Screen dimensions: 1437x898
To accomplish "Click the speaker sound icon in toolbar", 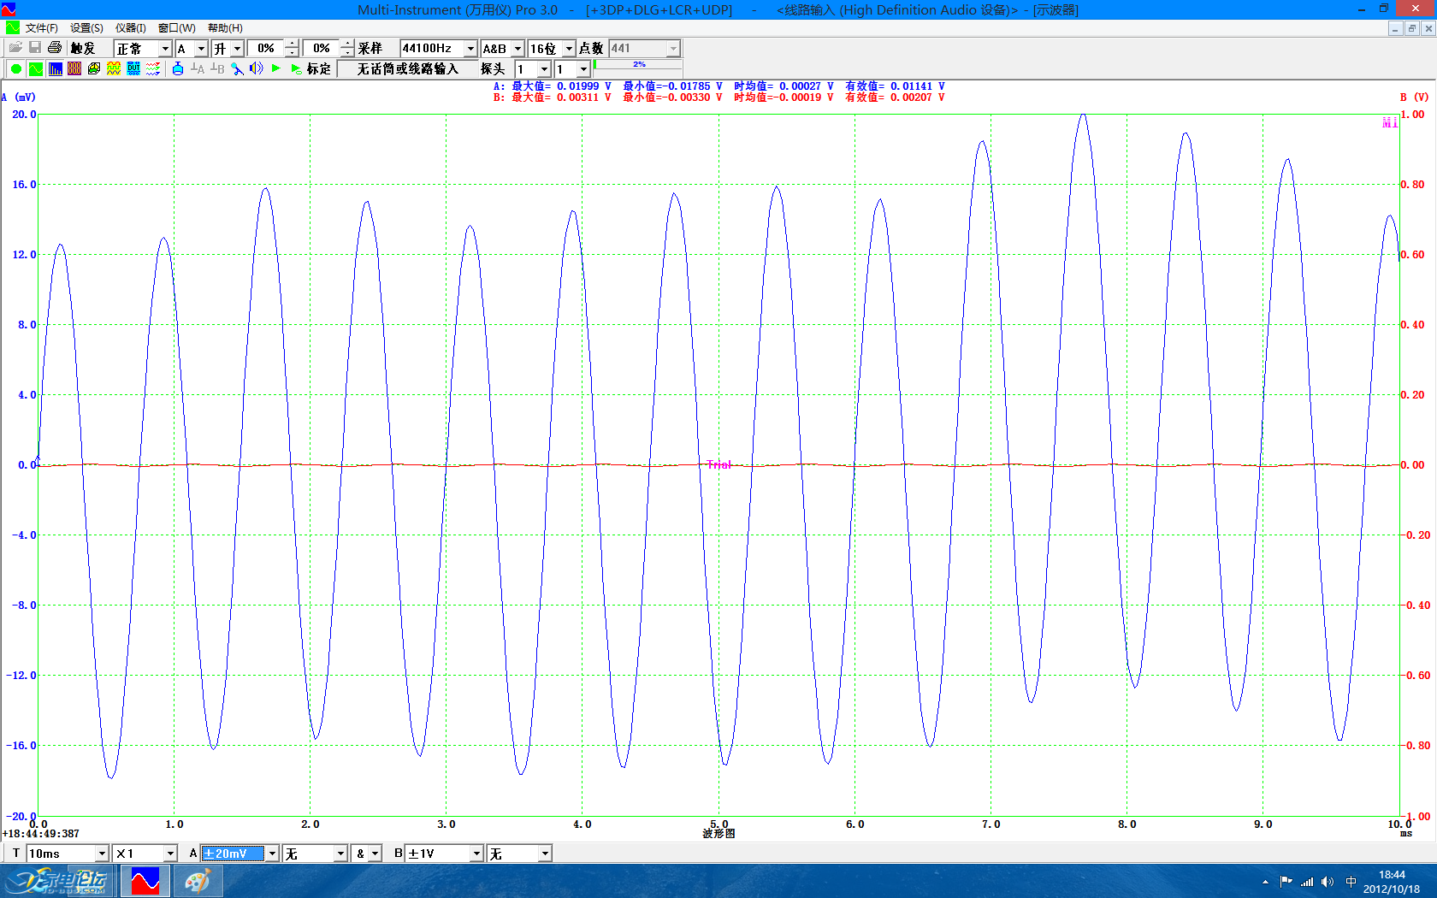I will (x=256, y=68).
